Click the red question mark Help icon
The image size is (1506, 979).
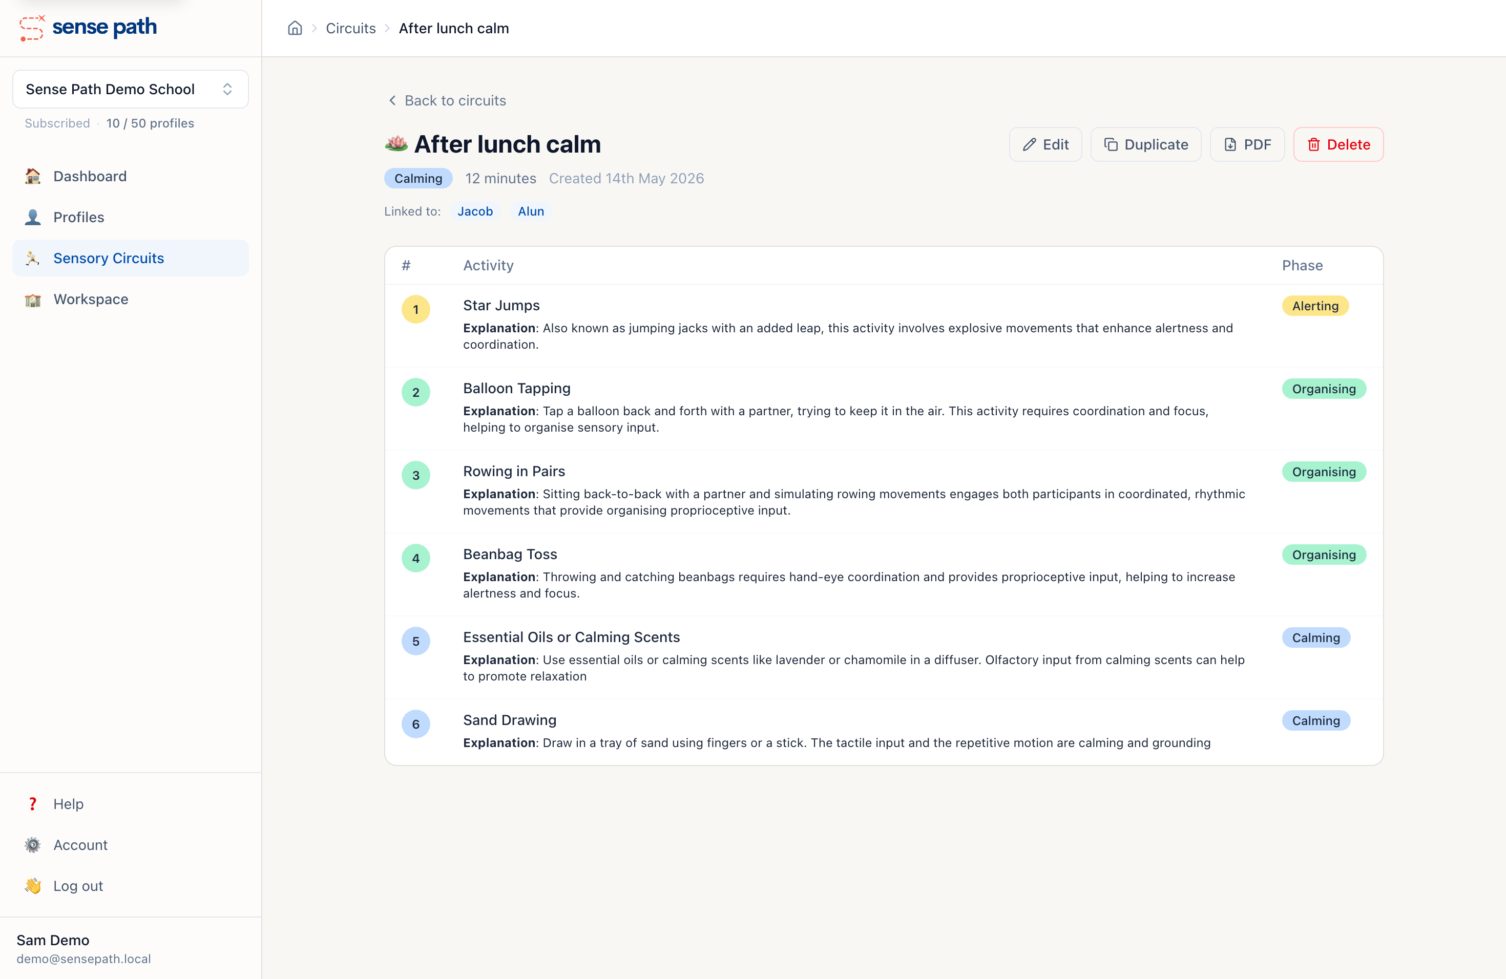pyautogui.click(x=33, y=804)
